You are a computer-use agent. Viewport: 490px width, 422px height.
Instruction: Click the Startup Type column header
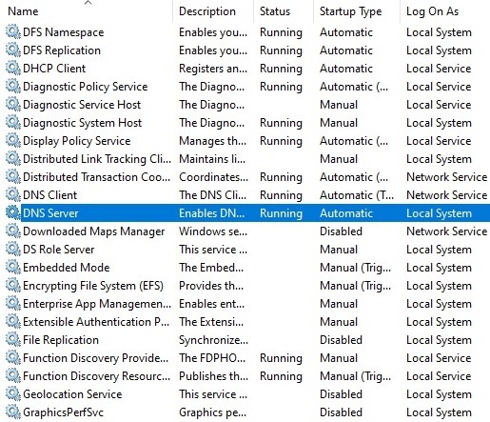350,11
